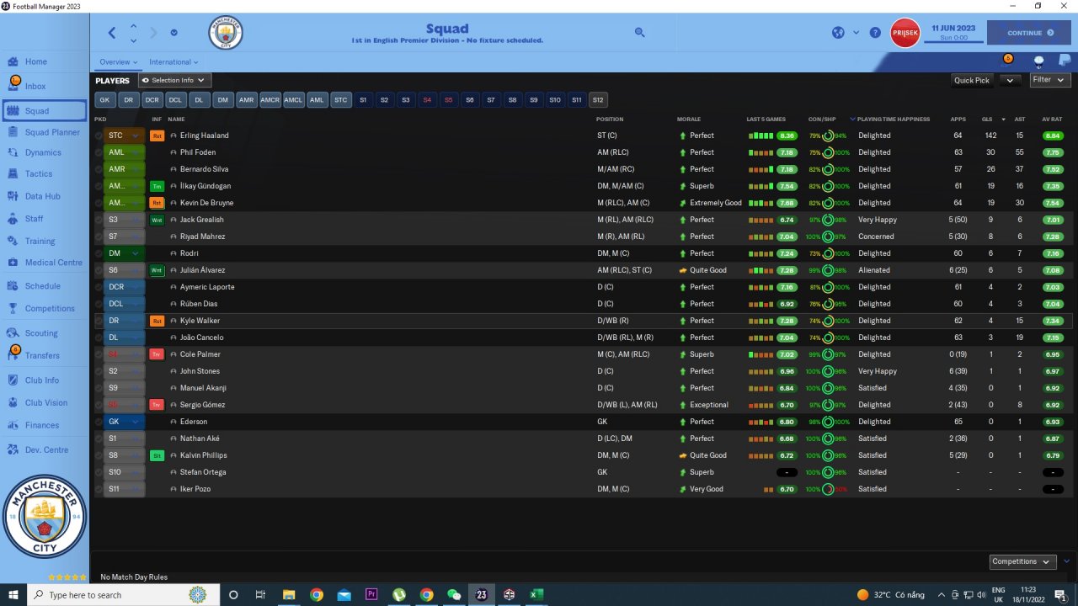Open Erling Haaland's player profile
The width and height of the screenshot is (1078, 606).
point(204,136)
